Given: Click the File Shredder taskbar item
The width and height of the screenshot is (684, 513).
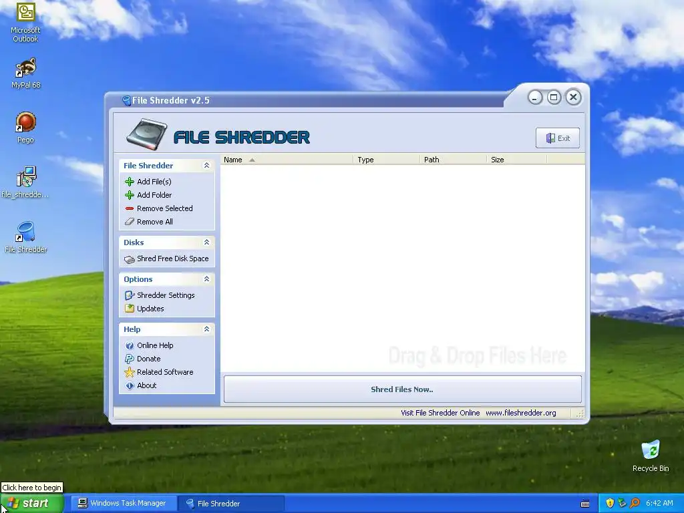Looking at the screenshot, I should 231,504.
